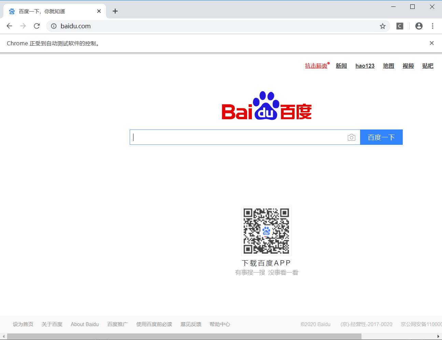Click 百度推广 footer link
This screenshot has height=340, width=442.
(x=117, y=324)
